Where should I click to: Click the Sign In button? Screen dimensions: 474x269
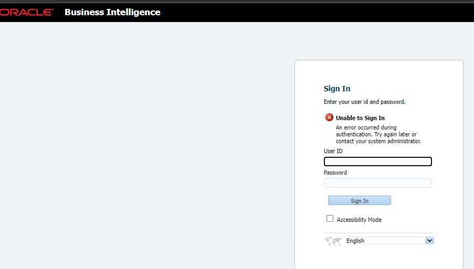360,200
